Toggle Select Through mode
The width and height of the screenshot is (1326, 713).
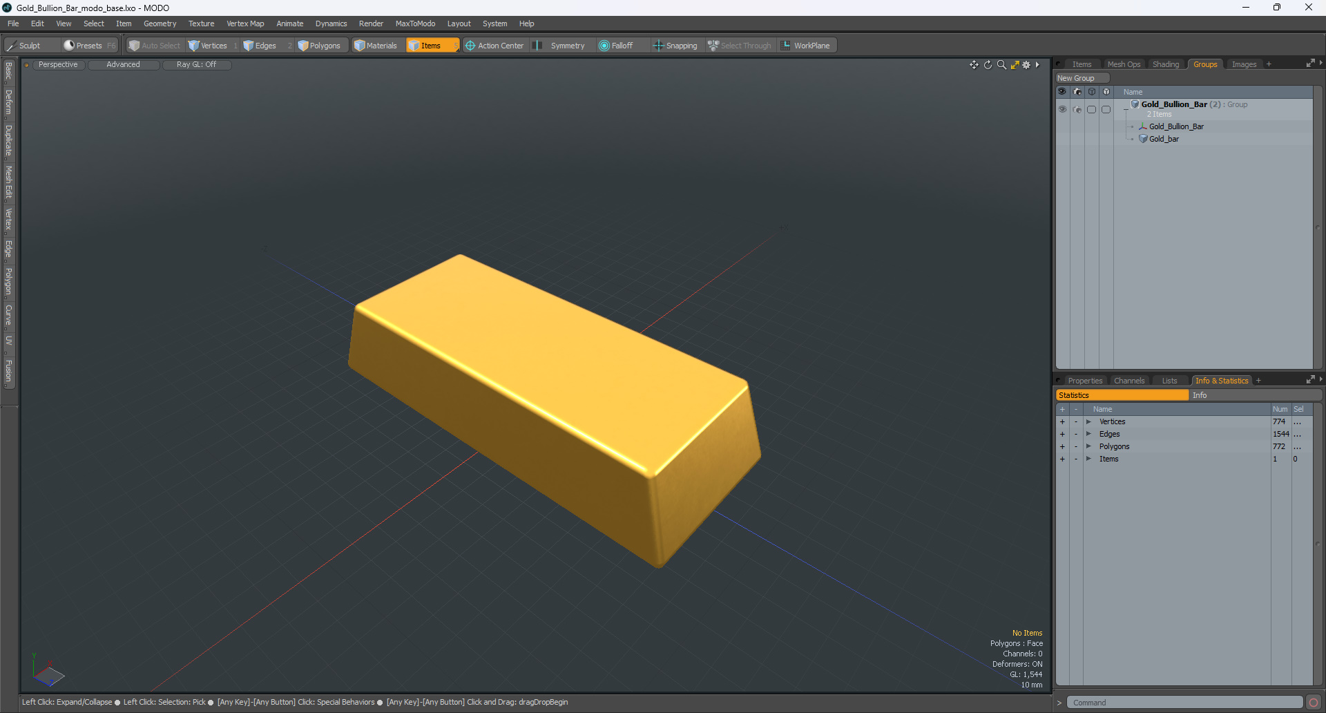[x=739, y=46]
